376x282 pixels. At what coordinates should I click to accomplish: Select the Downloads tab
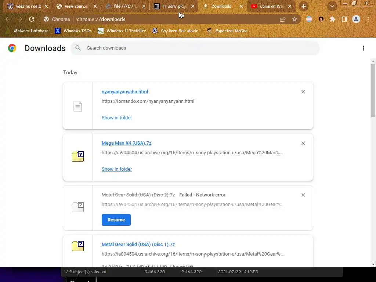[221, 6]
